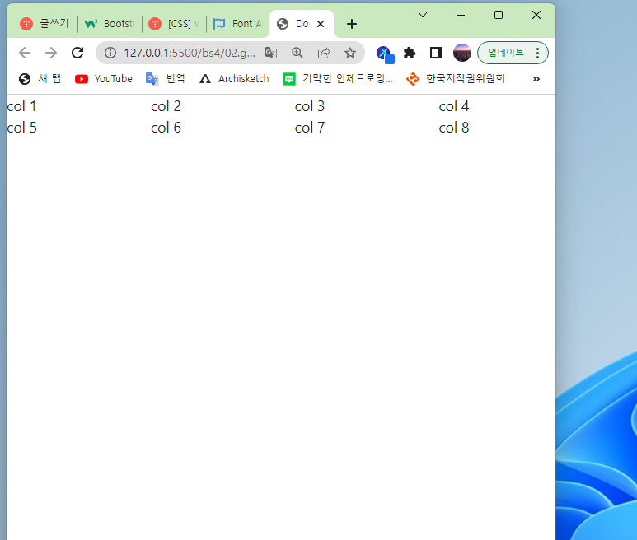637x540 pixels.
Task: Click the text col 8
Action: tap(454, 128)
